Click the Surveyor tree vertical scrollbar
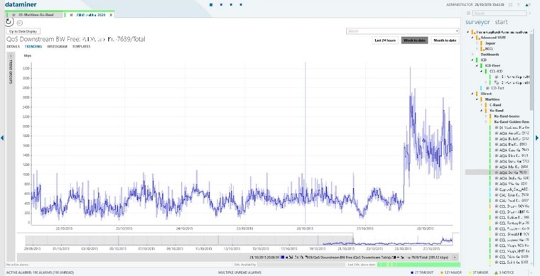The height and width of the screenshot is (276, 540). [531, 72]
